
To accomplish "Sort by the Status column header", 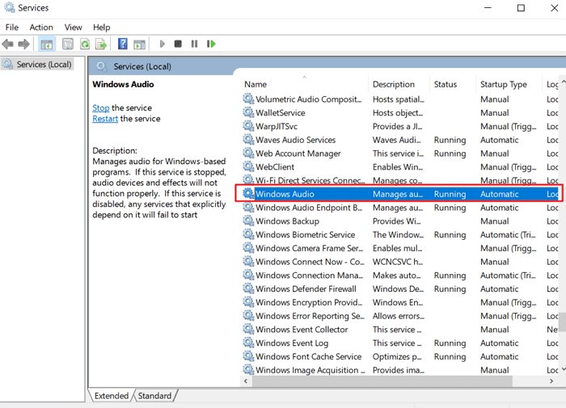I will (453, 84).
